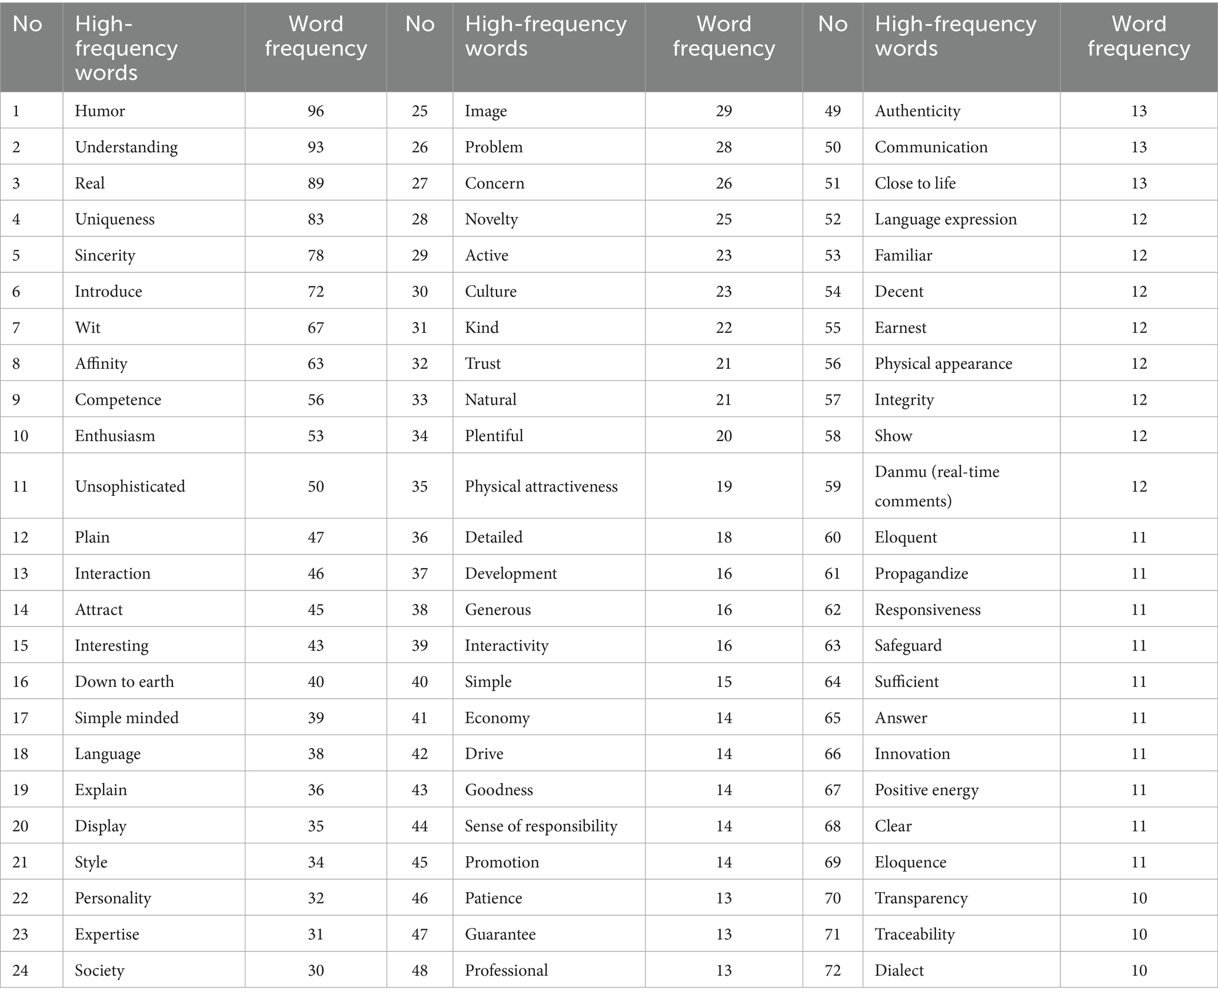Select the "Unsophisticated" word cell
This screenshot has width=1218, height=998.
pyautogui.click(x=130, y=486)
